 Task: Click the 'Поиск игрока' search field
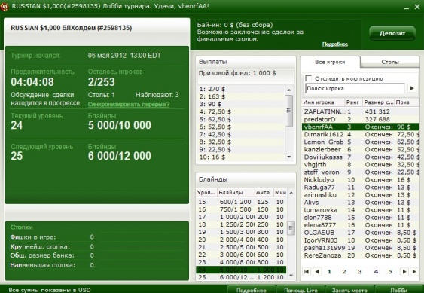[x=355, y=88]
